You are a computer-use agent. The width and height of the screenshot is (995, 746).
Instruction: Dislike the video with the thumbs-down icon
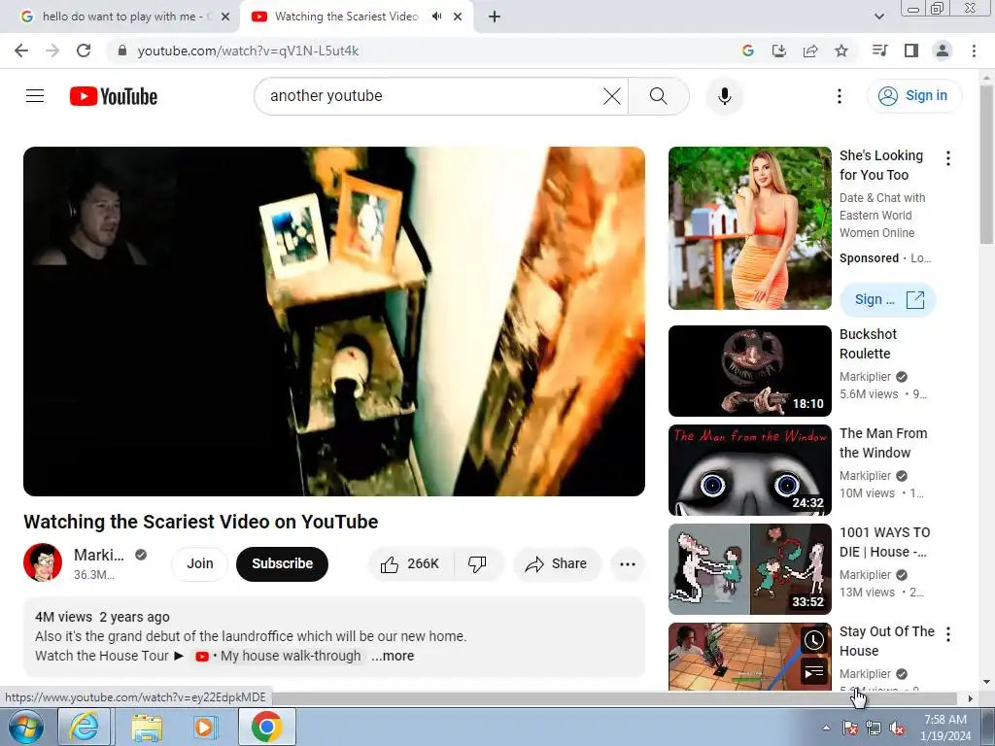click(477, 564)
